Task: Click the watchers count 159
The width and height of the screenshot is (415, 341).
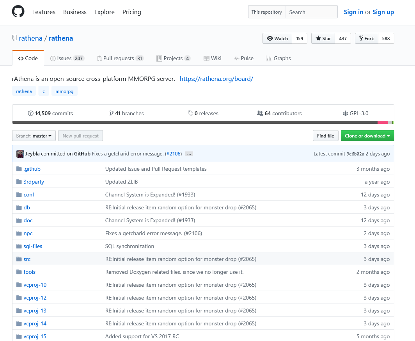Action: 300,38
